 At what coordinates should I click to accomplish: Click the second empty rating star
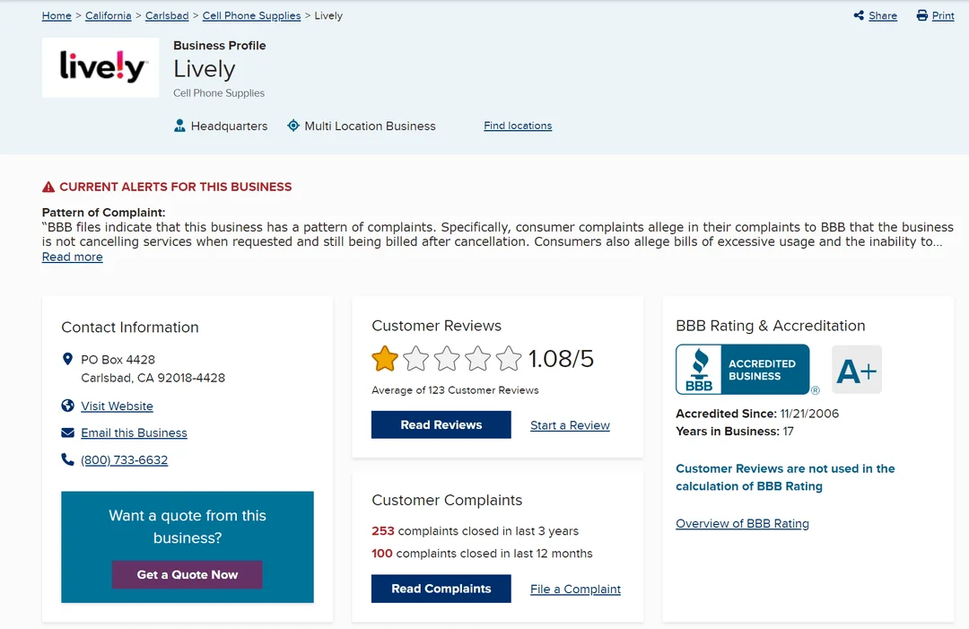click(x=416, y=358)
